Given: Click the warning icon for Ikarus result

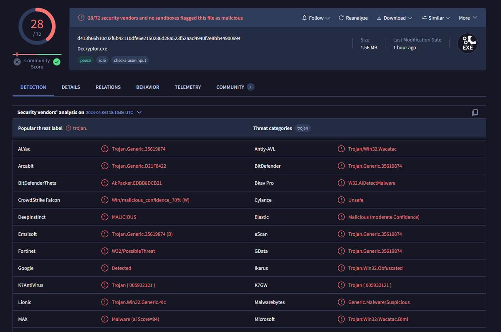Looking at the screenshot, I should 341,268.
